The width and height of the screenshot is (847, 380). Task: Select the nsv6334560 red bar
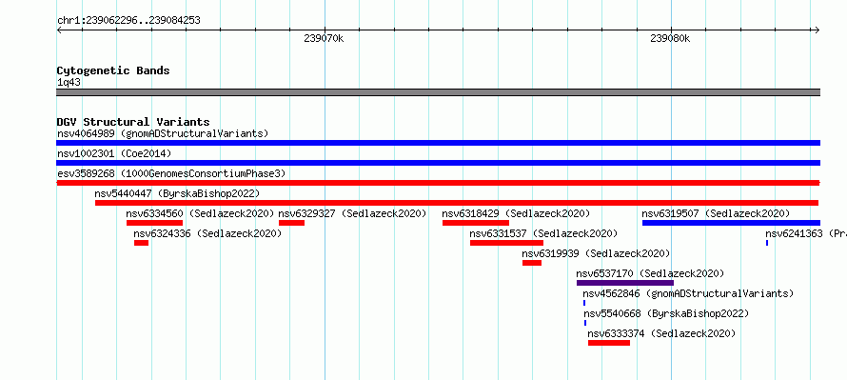point(154,223)
